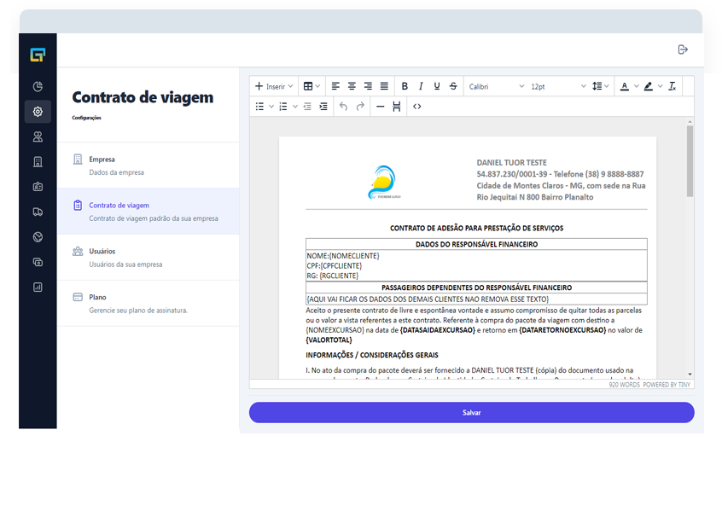Image resolution: width=722 pixels, height=517 pixels.
Task: Open the 12pt font size dropdown
Action: click(x=558, y=86)
